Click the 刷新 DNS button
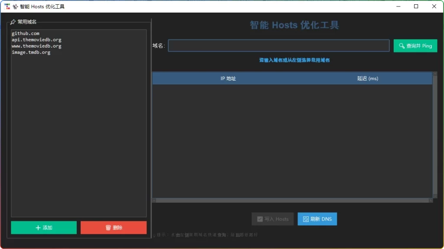 click(317, 219)
